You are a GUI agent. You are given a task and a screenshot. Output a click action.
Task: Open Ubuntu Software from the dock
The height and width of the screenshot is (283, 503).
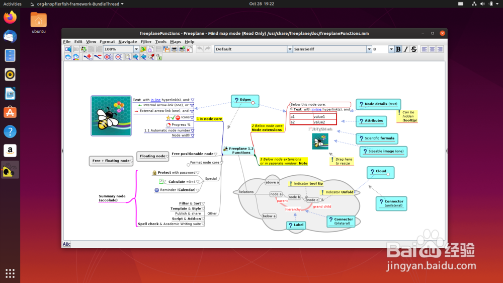pyautogui.click(x=10, y=112)
